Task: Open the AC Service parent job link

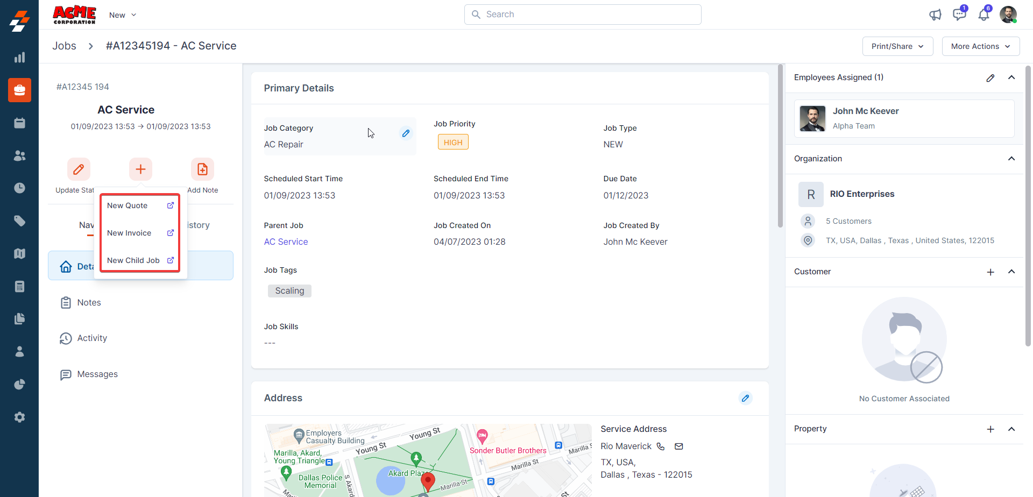Action: pyautogui.click(x=286, y=242)
